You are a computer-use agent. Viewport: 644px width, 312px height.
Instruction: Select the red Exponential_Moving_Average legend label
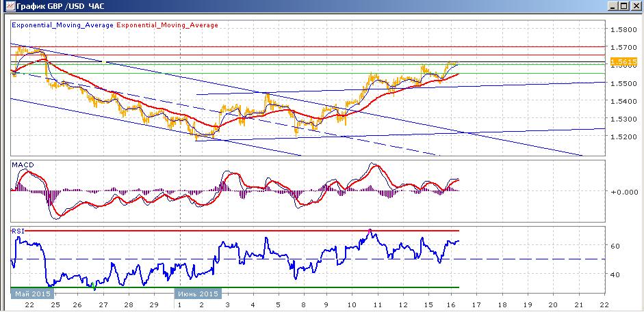(168, 25)
